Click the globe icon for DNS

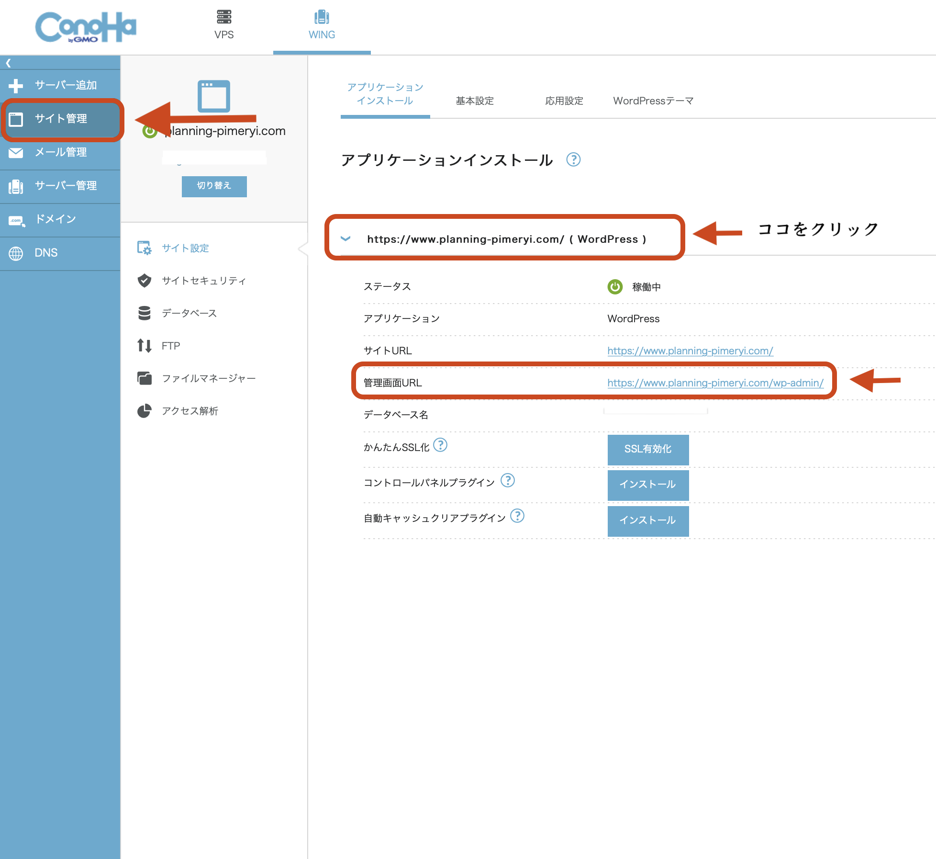[16, 253]
